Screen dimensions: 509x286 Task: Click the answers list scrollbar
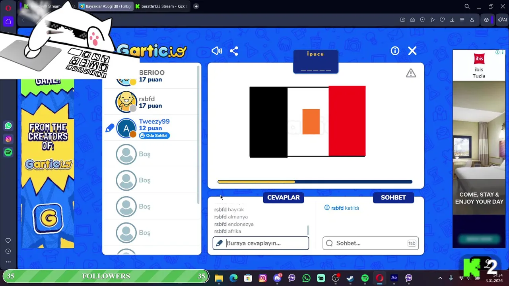tap(308, 230)
